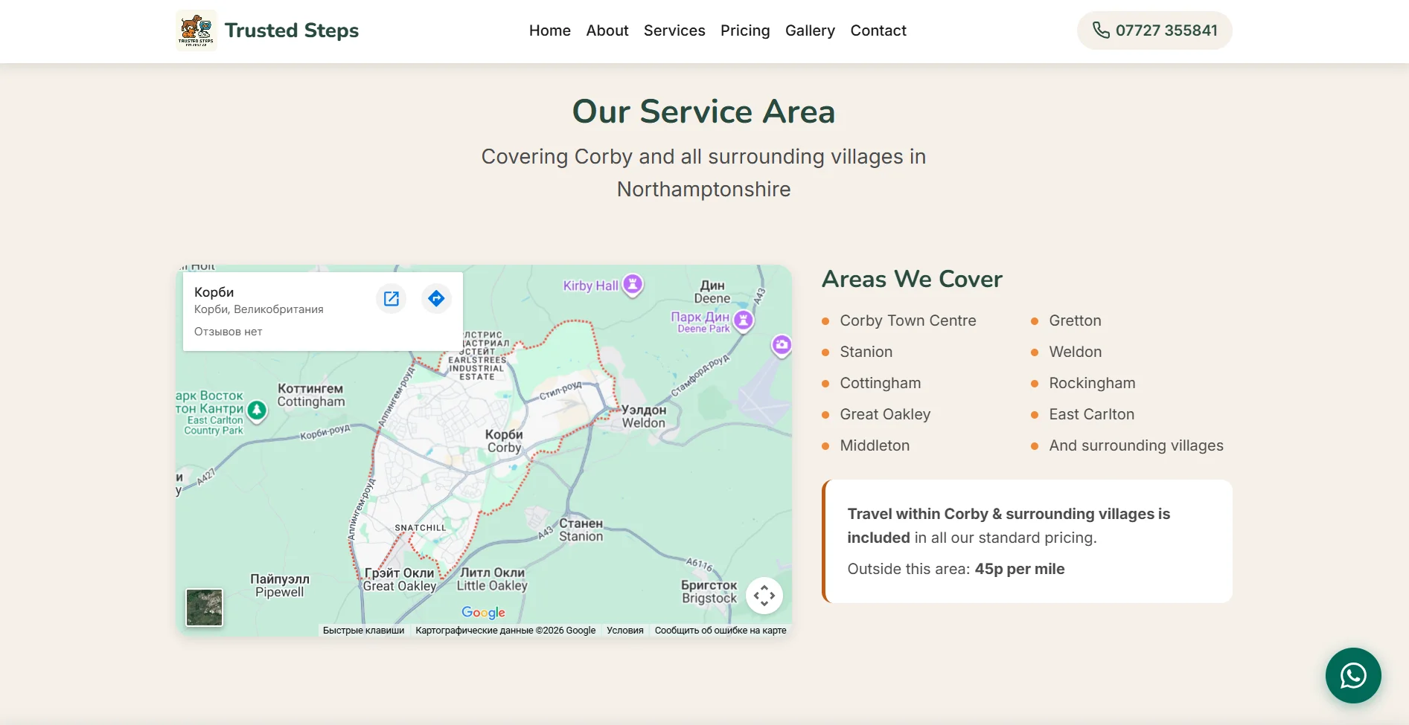Click the Google logo on the map
The width and height of the screenshot is (1409, 725).
(483, 612)
